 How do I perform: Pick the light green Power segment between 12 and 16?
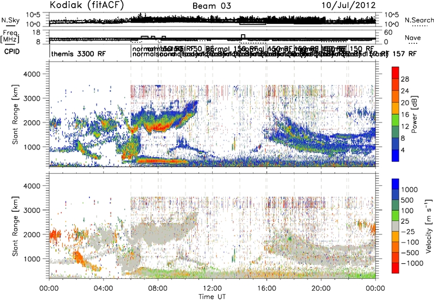[x=395, y=120]
